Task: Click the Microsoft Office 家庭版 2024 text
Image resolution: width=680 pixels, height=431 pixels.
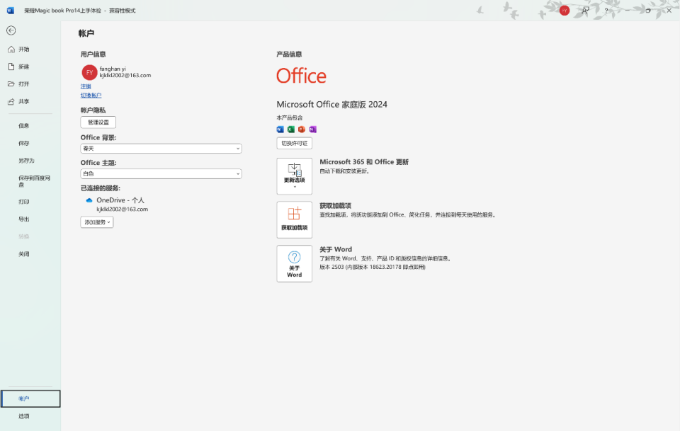Action: (x=331, y=105)
